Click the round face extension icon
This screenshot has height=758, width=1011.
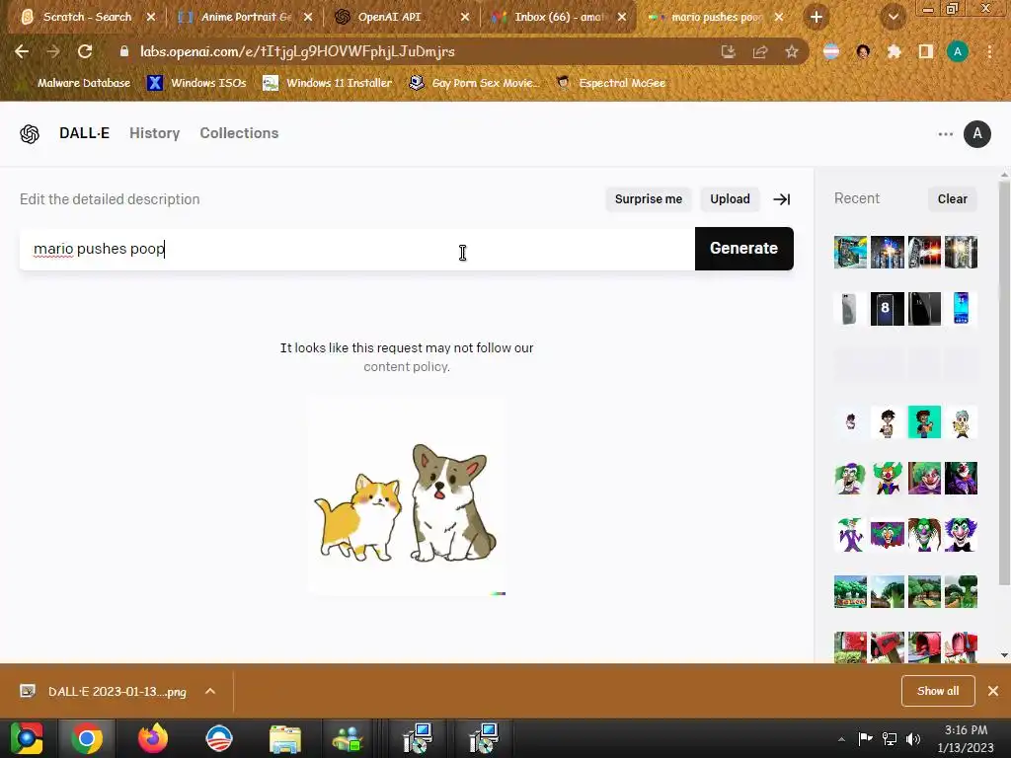tap(863, 51)
